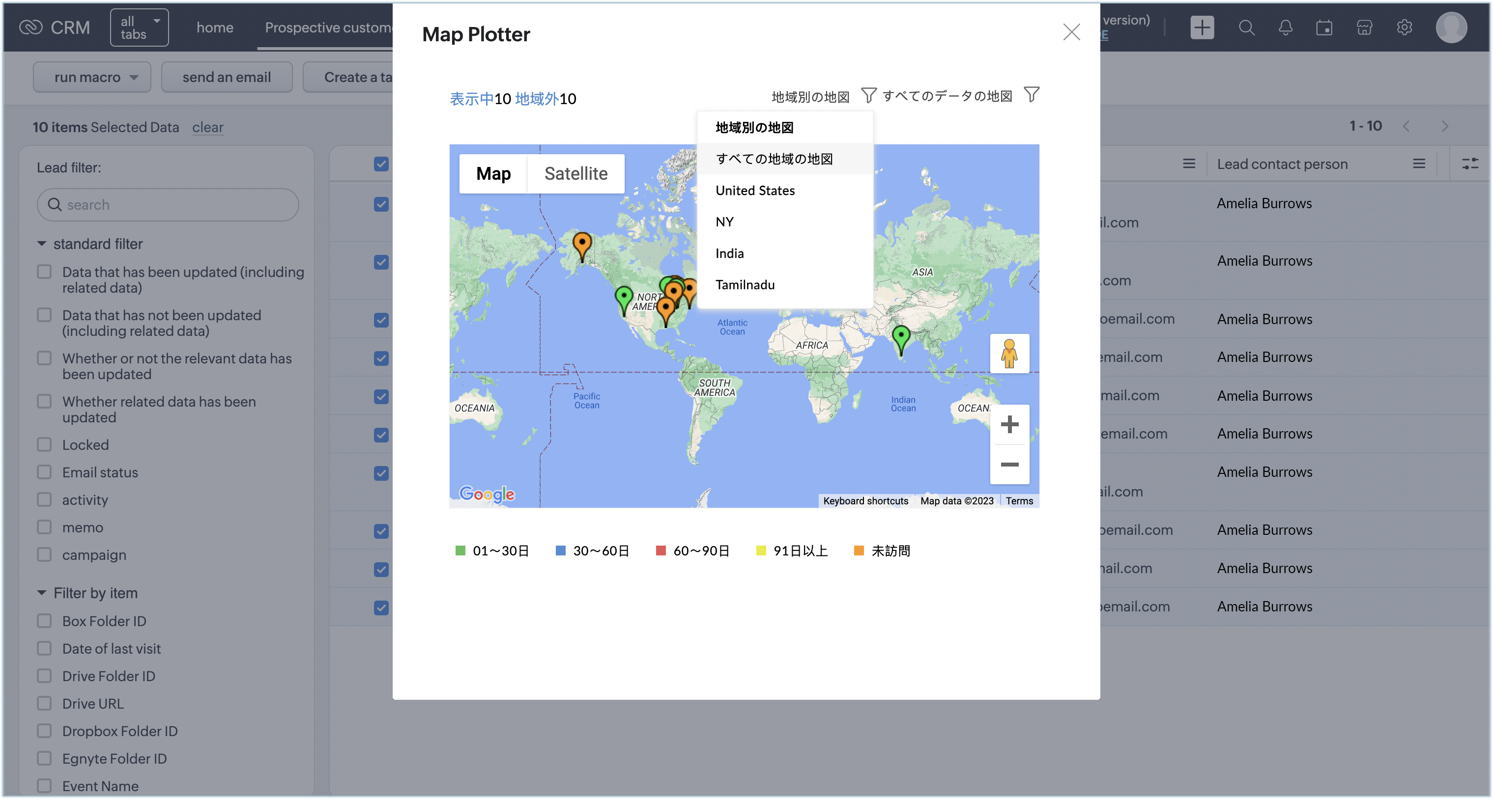Open the marketplace store icon
This screenshot has width=1493, height=799.
pos(1364,27)
